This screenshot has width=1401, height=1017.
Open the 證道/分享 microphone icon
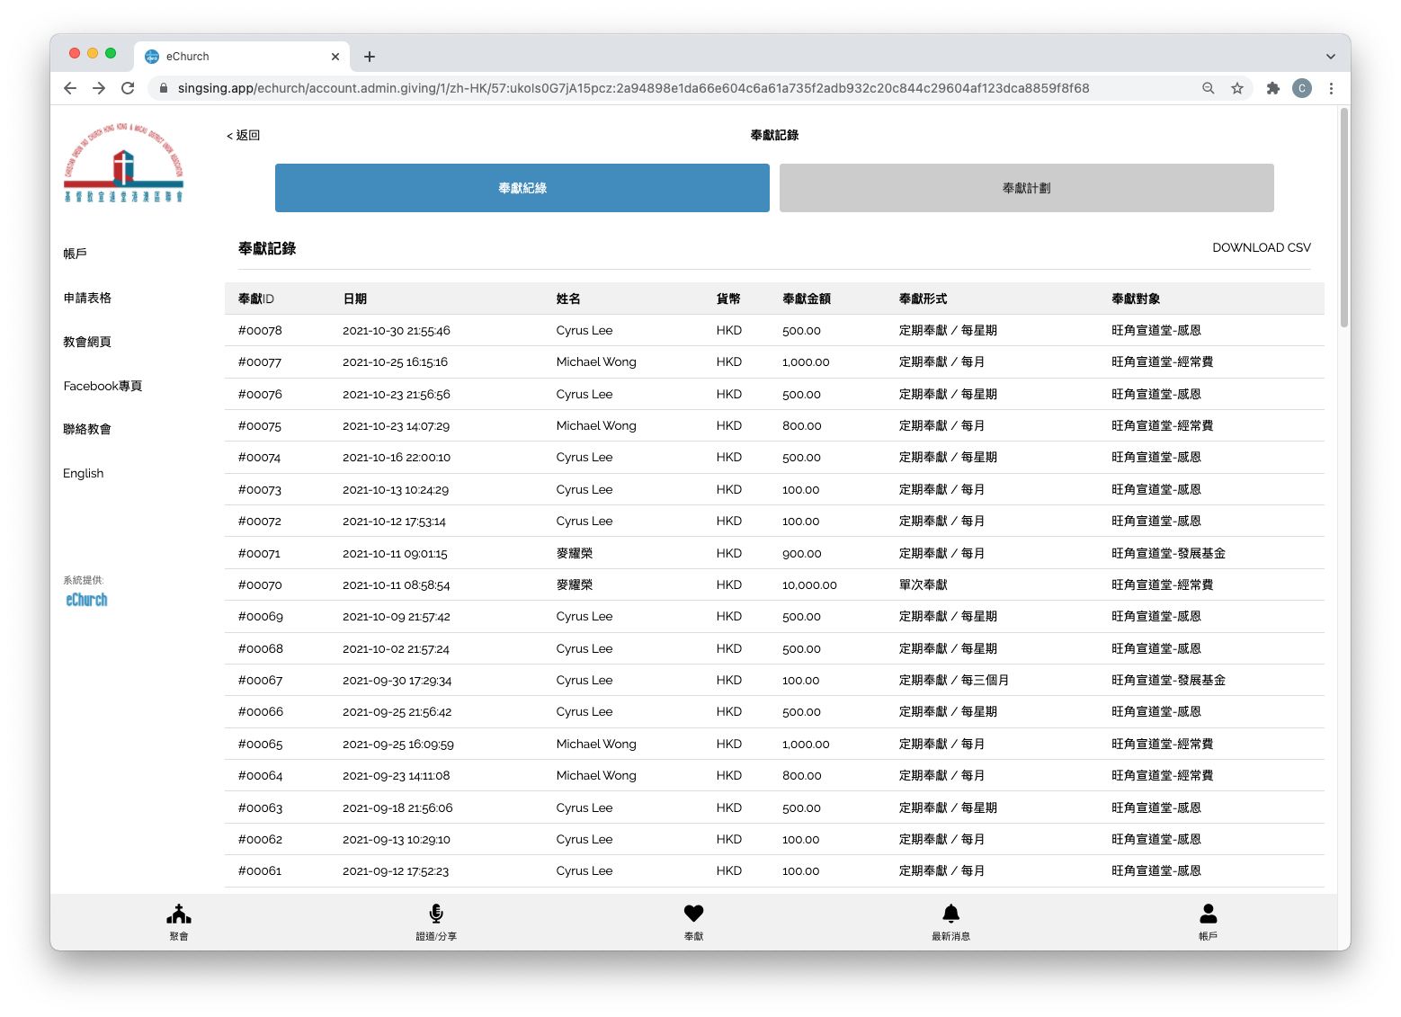point(436,921)
